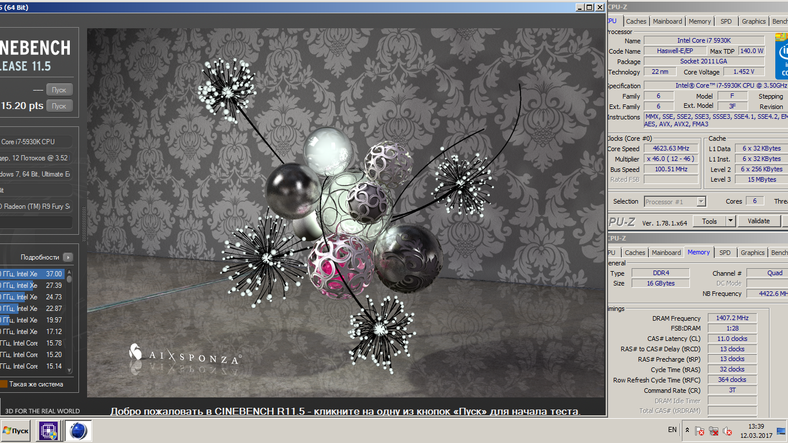Select the 15.14 ranking row
788x443 pixels.
33,366
